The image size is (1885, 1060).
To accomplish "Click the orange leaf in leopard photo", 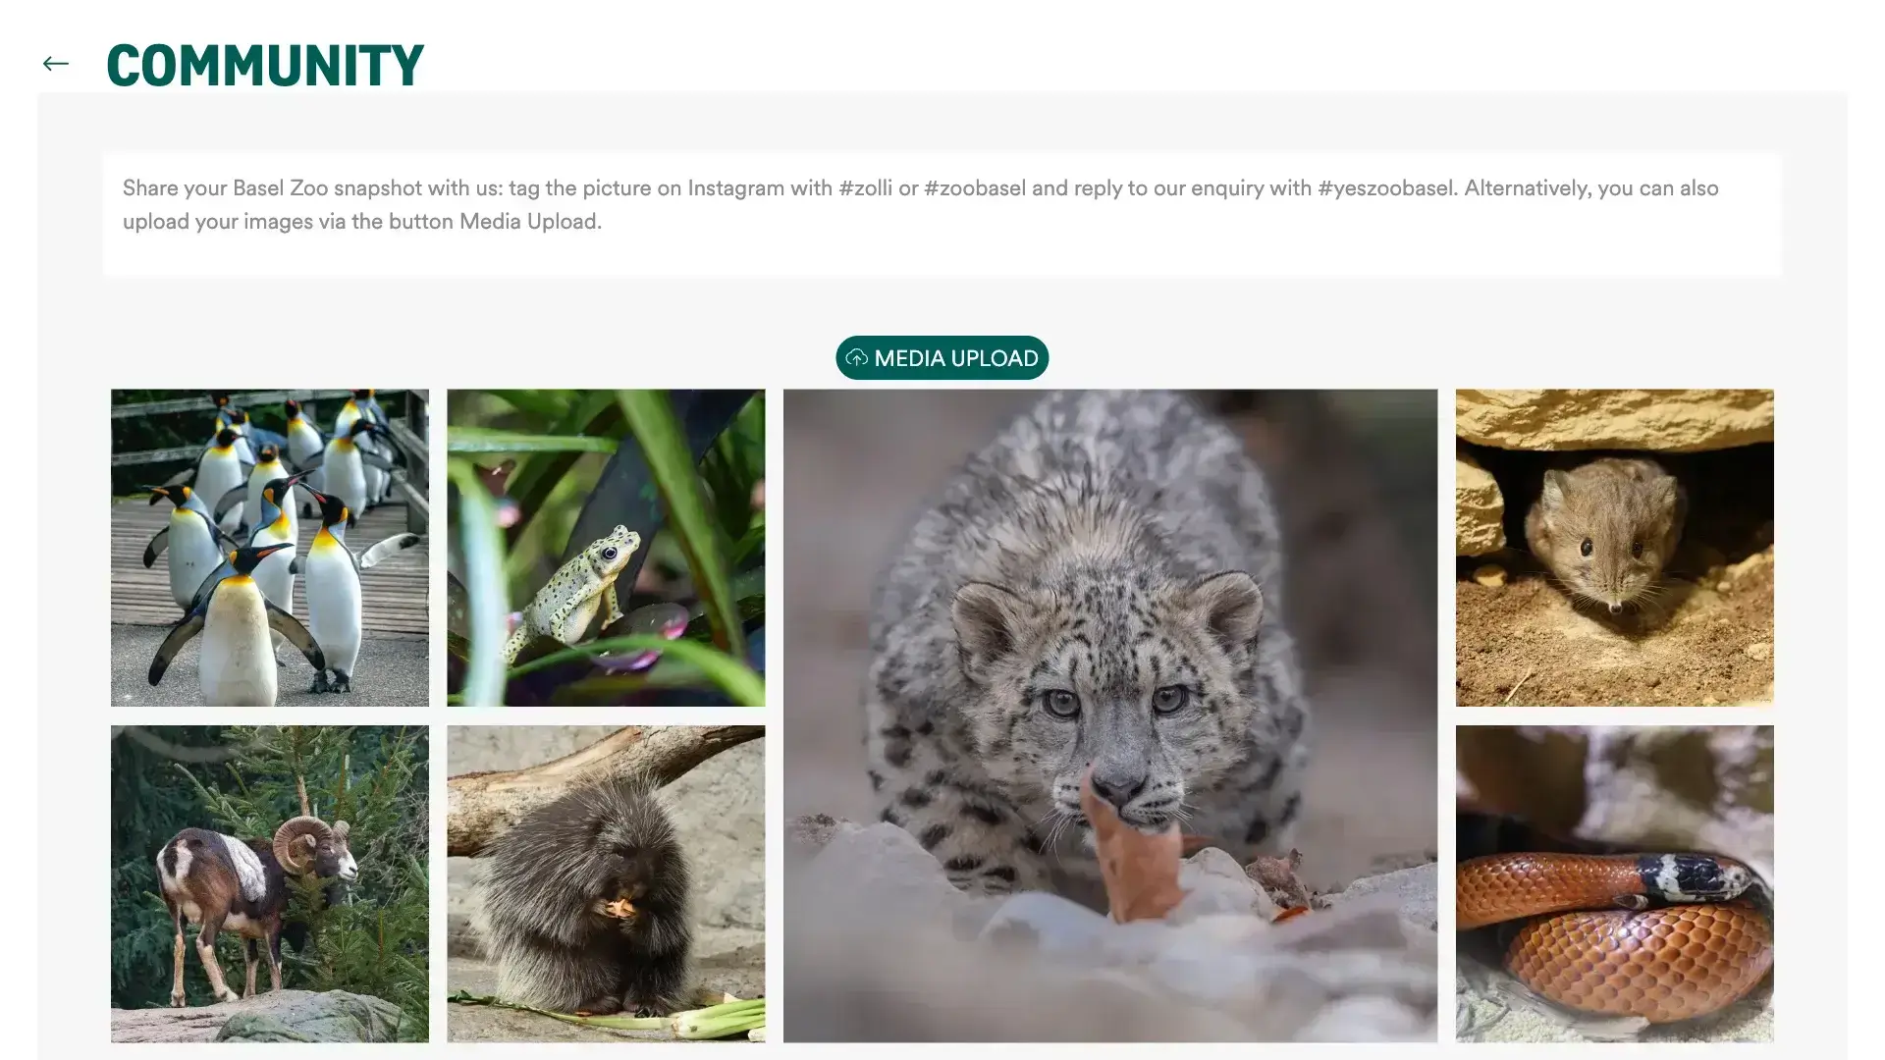I will coord(1134,854).
